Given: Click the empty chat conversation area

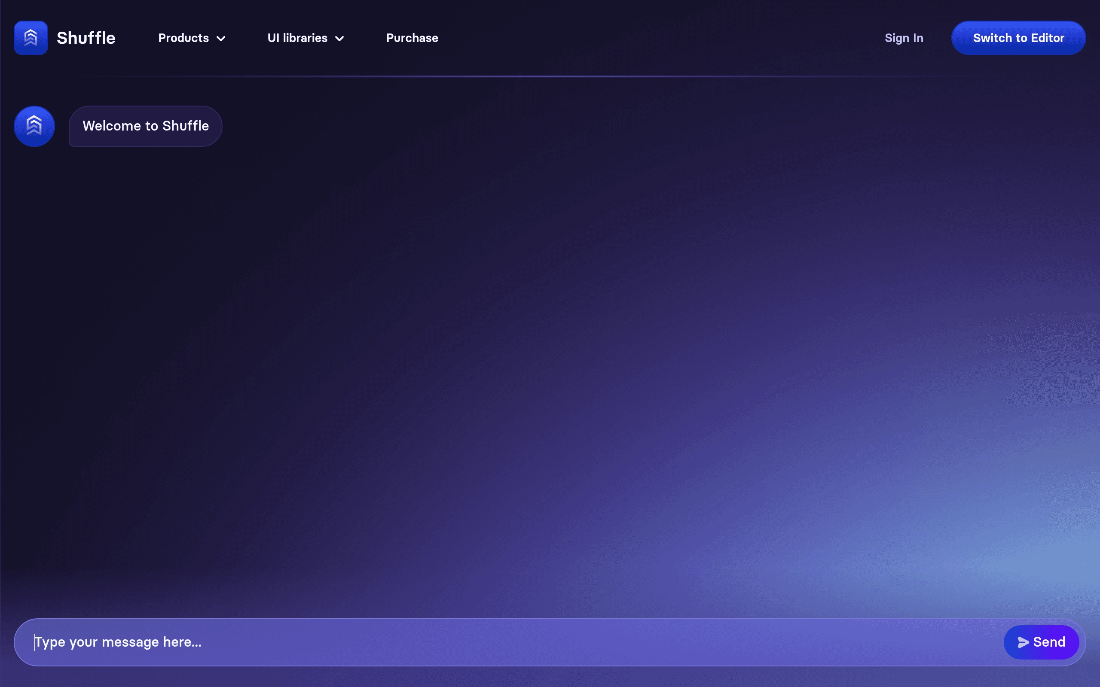Looking at the screenshot, I should click(x=550, y=364).
